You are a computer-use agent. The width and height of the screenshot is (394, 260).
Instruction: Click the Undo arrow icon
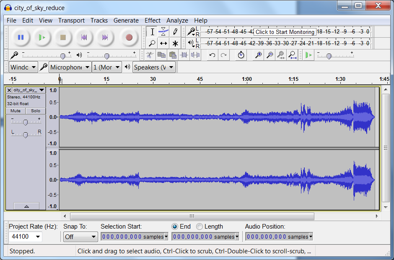(213, 55)
